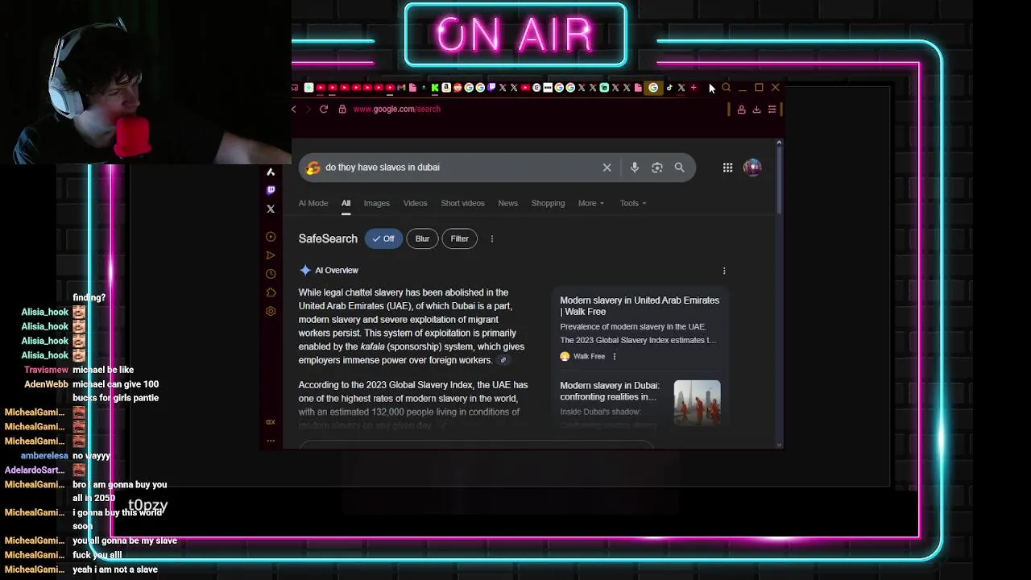
Task: Open the tab search magnifier icon
Action: [726, 87]
